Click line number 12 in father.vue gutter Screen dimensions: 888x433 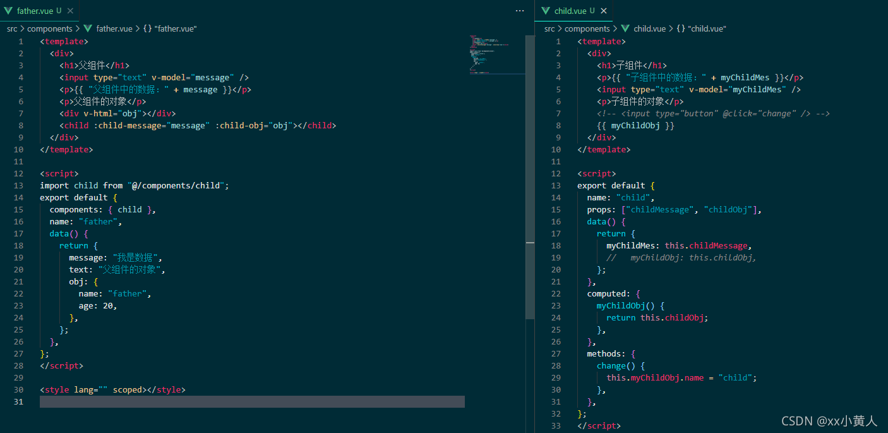tap(20, 173)
